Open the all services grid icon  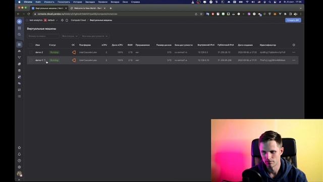(19, 28)
